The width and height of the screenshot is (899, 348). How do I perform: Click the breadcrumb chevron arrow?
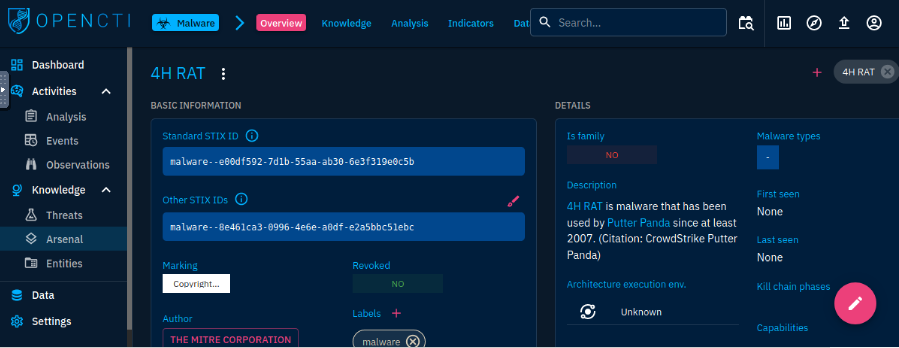click(x=239, y=23)
